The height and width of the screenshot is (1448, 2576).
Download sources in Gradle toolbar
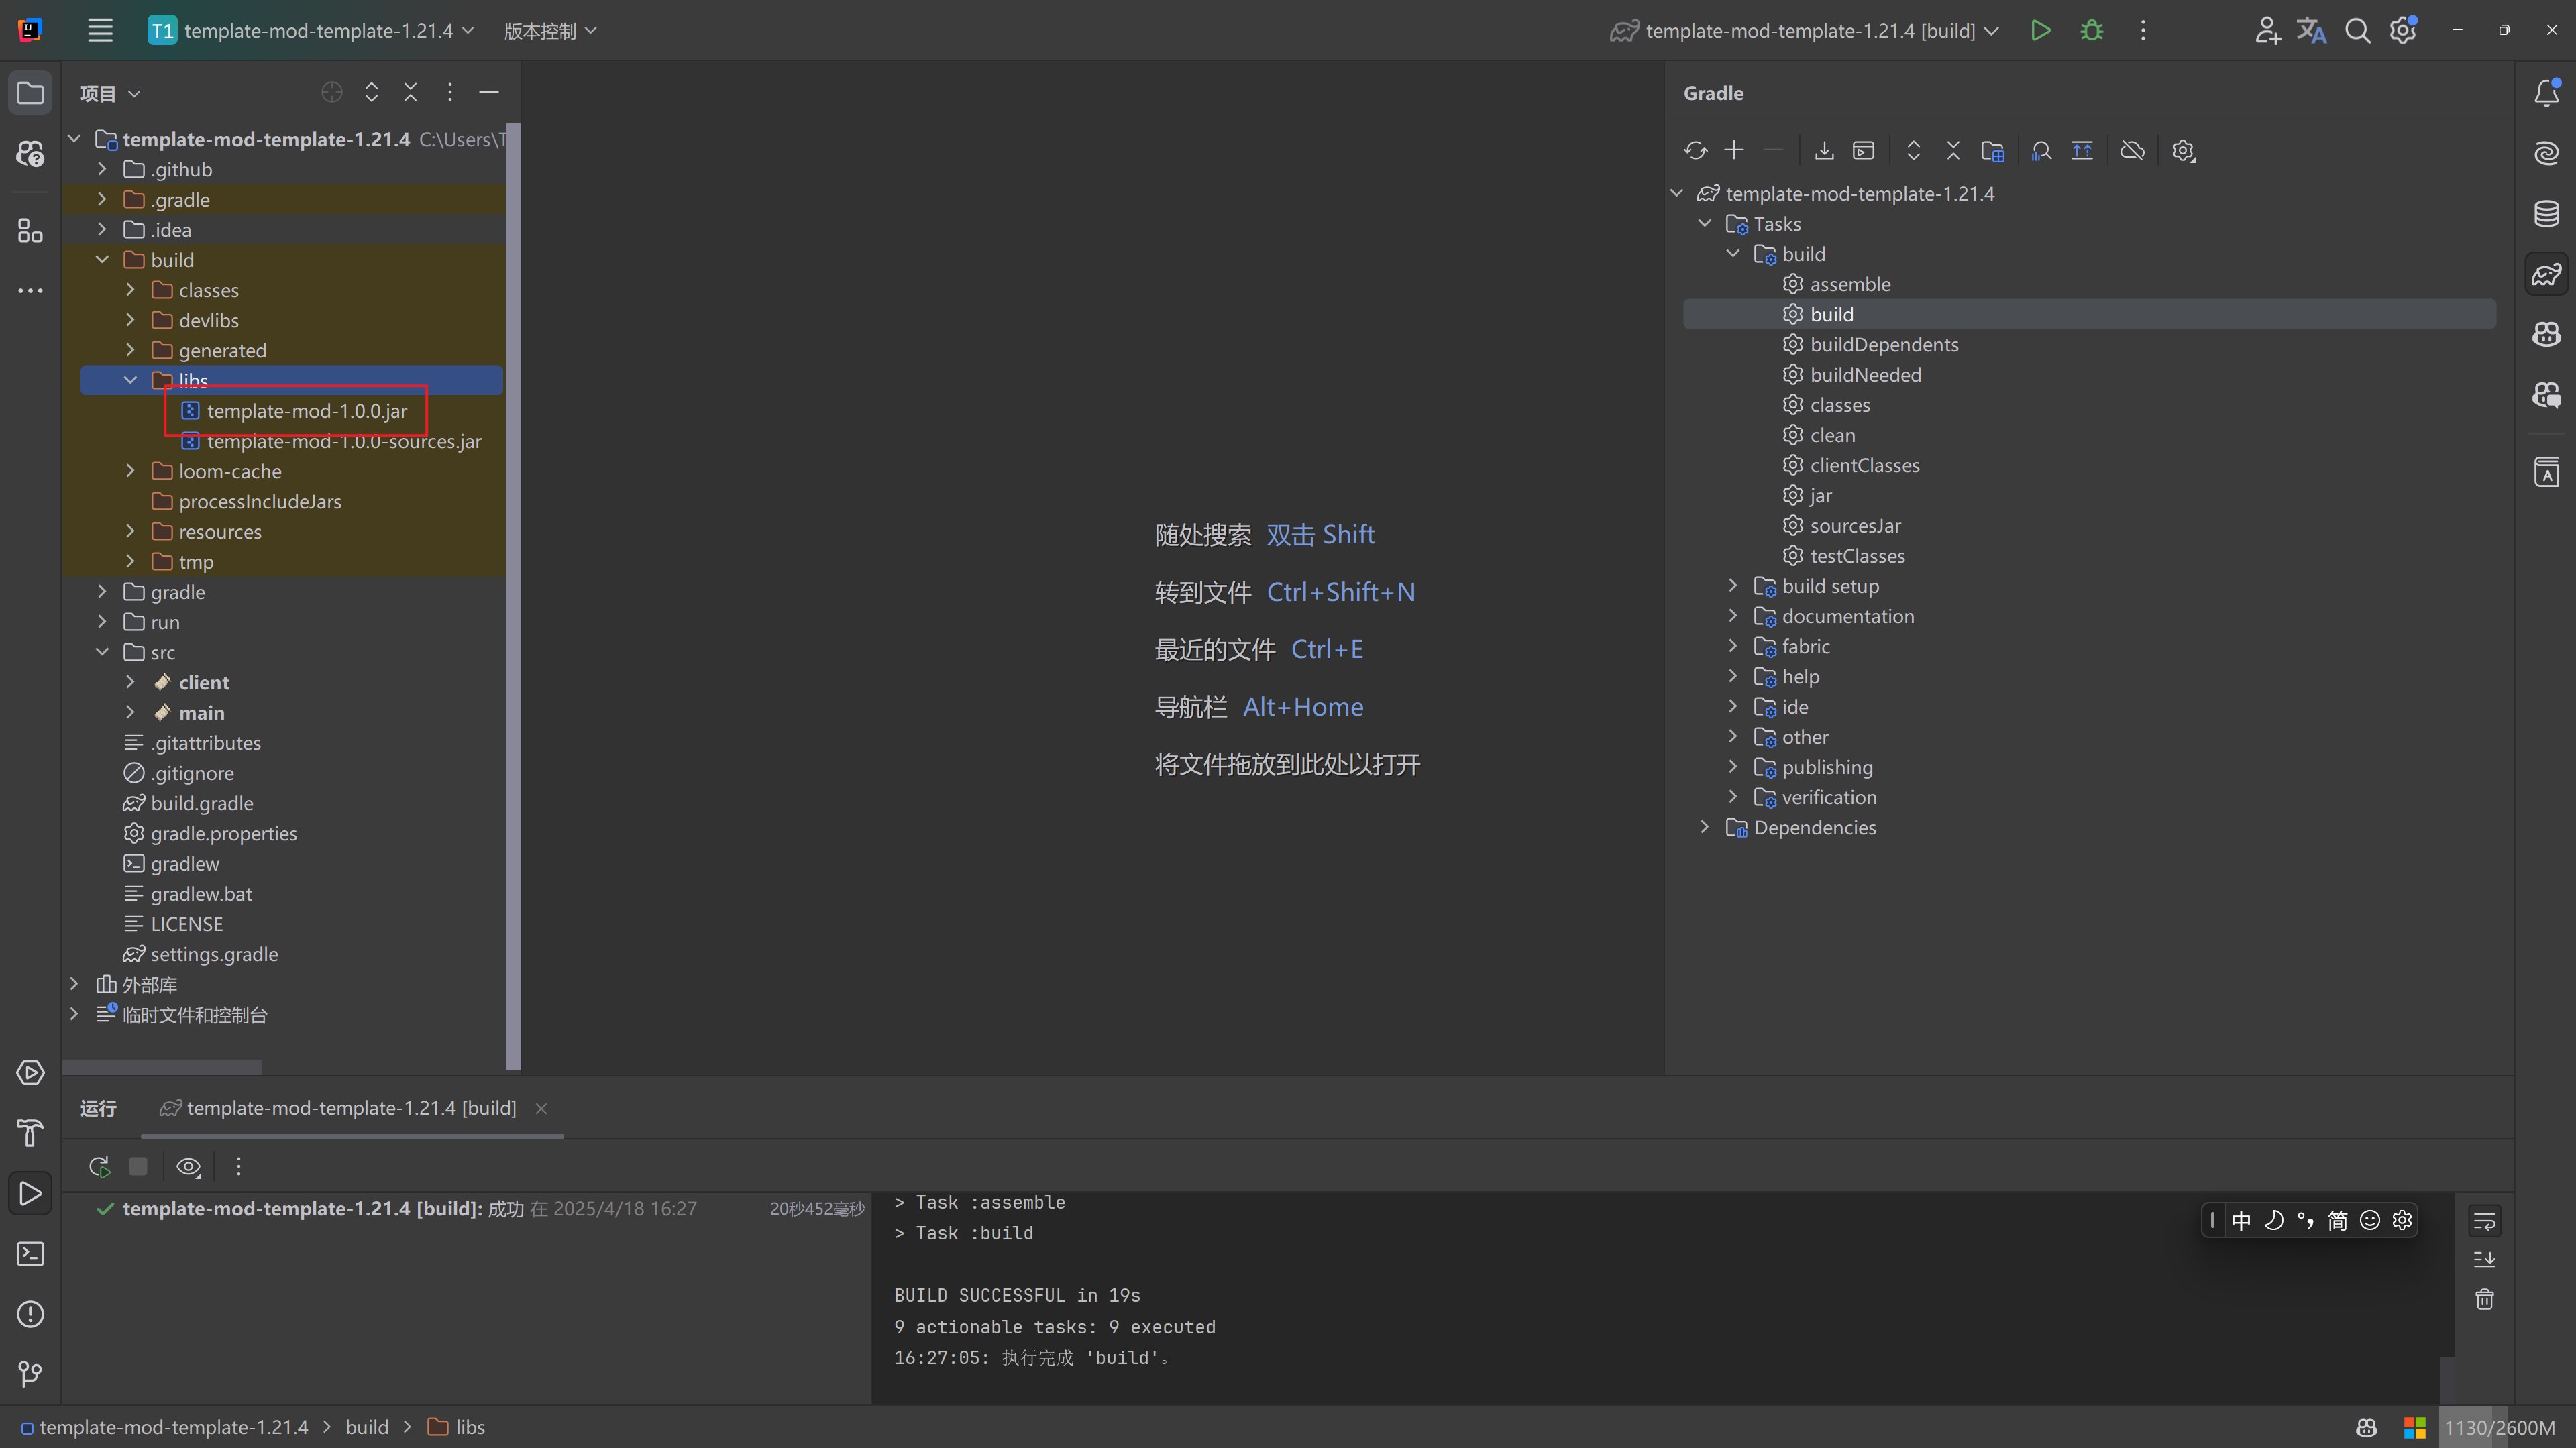point(1824,150)
